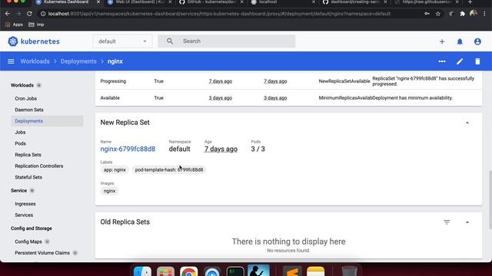Click the nginx image chip
492x276 pixels.
tap(109, 191)
